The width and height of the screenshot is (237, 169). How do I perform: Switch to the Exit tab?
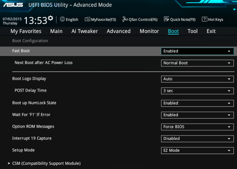point(211,31)
